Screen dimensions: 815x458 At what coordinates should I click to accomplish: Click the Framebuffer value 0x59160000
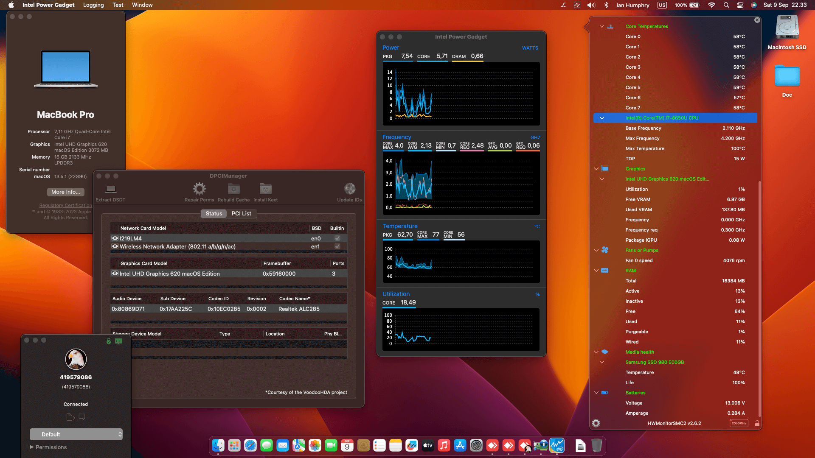(279, 274)
